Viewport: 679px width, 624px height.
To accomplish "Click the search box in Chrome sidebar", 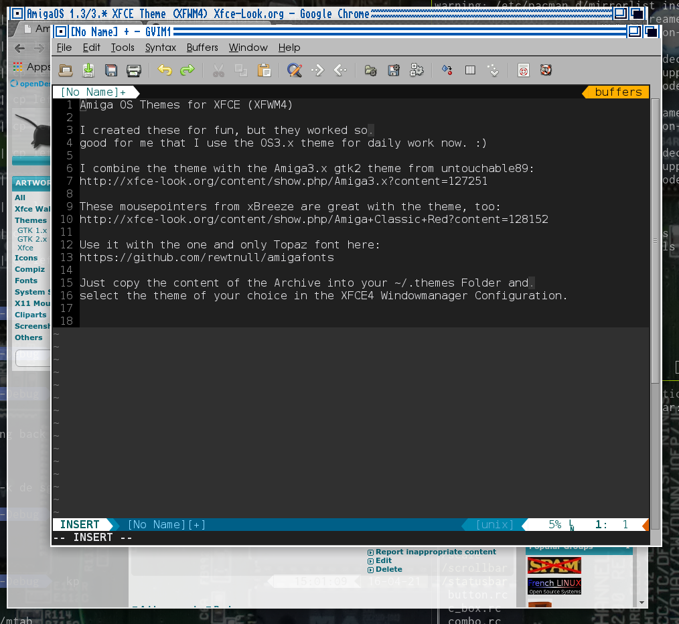I will pyautogui.click(x=33, y=358).
